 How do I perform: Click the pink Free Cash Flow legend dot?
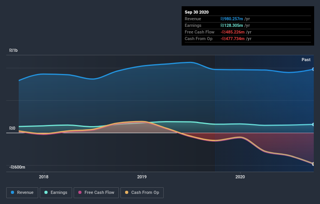coord(80,192)
